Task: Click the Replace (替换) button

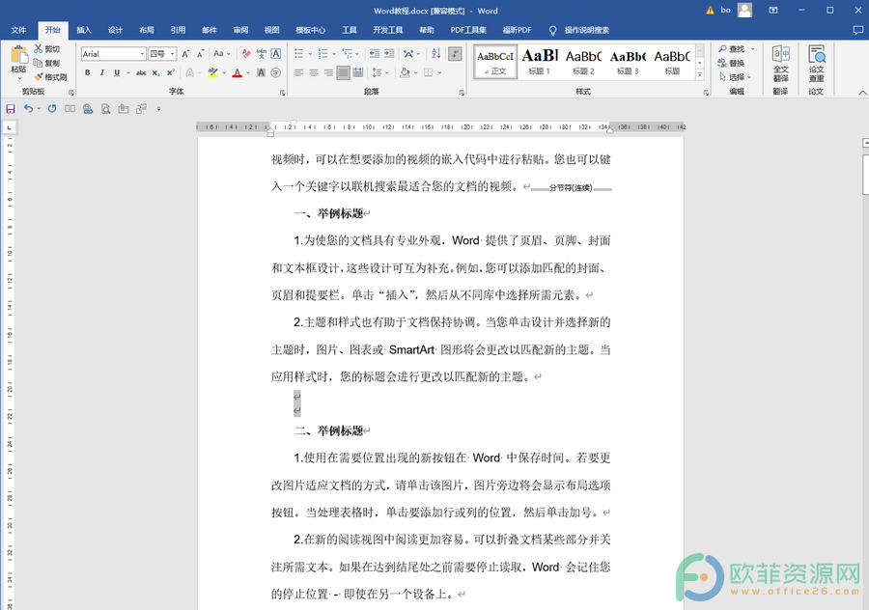Action: pos(732,63)
